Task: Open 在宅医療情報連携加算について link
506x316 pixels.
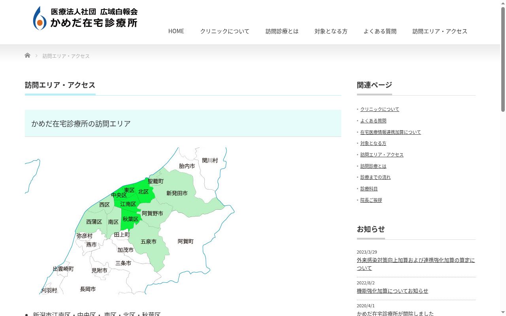Action: (x=391, y=132)
